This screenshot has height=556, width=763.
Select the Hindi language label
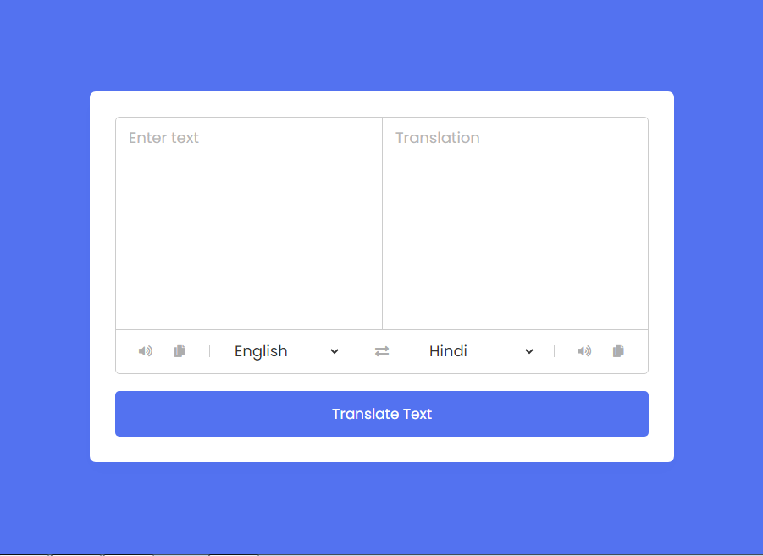(x=448, y=351)
